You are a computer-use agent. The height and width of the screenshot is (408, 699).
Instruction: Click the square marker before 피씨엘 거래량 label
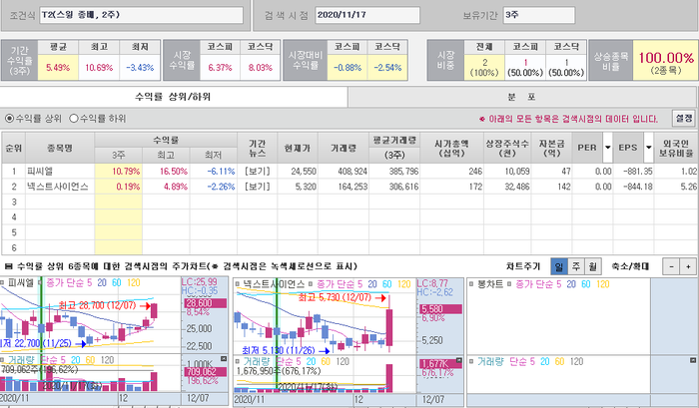(x=2, y=360)
